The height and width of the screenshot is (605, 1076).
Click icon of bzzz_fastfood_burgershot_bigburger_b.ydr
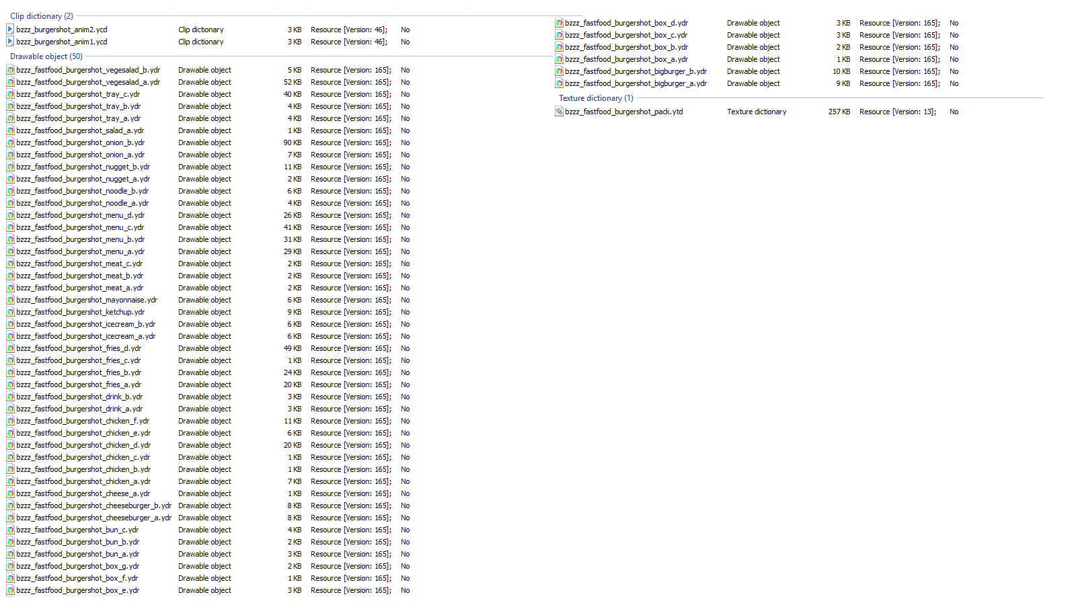tap(559, 71)
